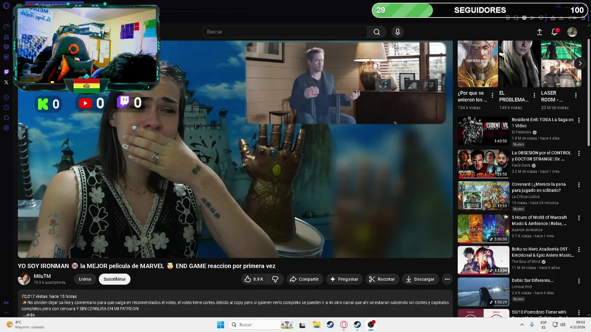591x332 pixels.
Task: Click the MiluTM channel name
Action: point(42,276)
